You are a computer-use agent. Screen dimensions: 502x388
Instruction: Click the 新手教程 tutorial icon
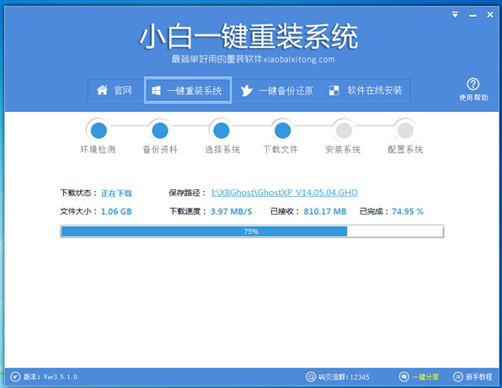tap(458, 377)
